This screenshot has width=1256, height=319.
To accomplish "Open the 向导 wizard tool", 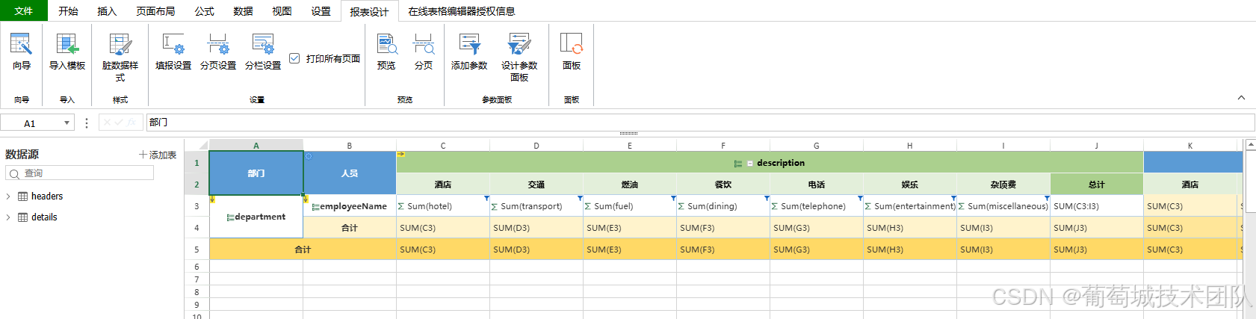I will [21, 52].
